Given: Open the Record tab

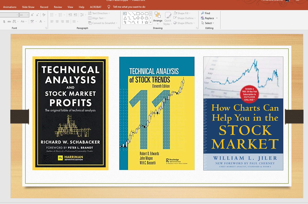Looking at the screenshot, I should pyautogui.click(x=44, y=7).
